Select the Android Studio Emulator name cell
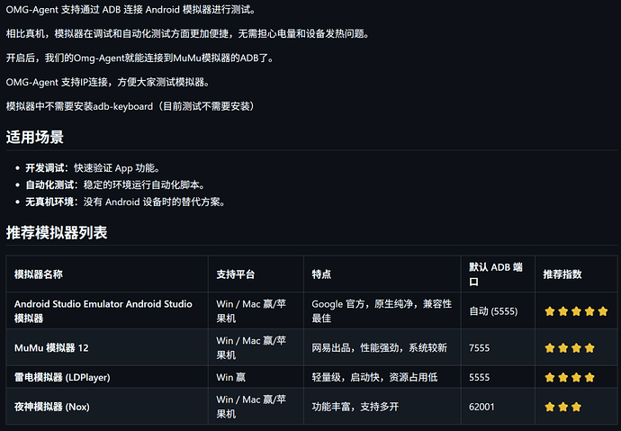Viewport: 621px width, 431px height. tap(103, 311)
